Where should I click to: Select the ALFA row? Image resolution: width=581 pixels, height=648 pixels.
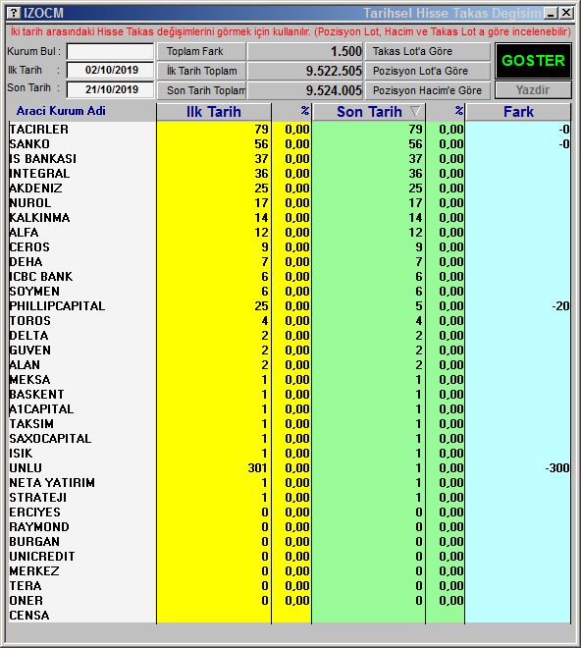290,233
